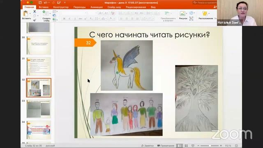Toggle Italic (К) formatting

coord(69,18)
